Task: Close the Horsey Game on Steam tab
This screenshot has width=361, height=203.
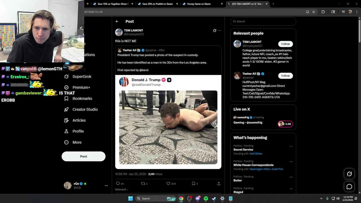Action: (x=222, y=4)
